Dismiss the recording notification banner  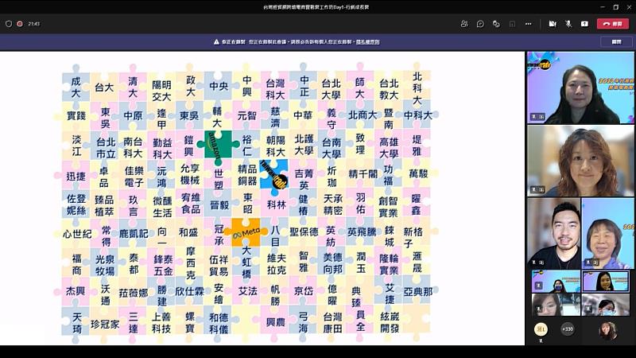point(616,42)
